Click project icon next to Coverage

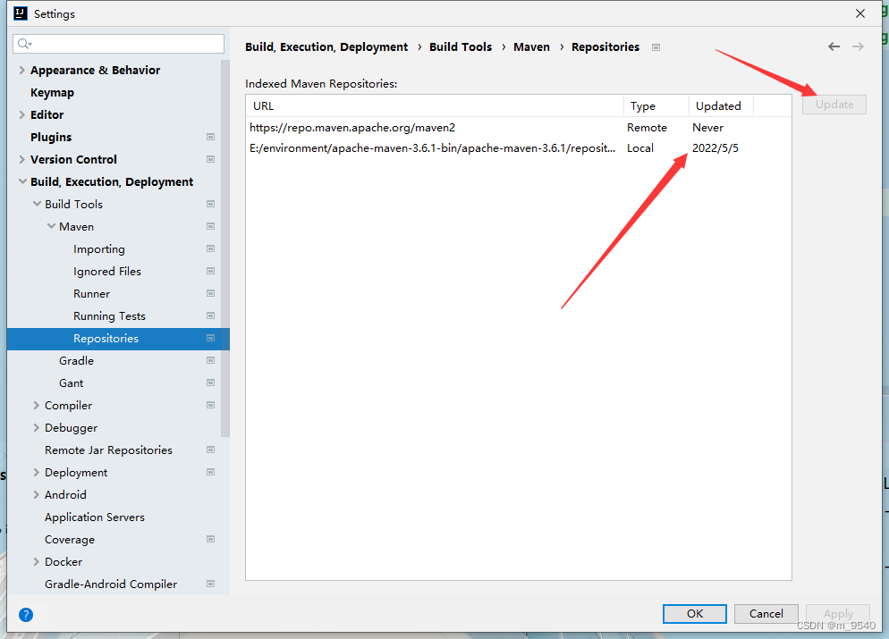(210, 539)
